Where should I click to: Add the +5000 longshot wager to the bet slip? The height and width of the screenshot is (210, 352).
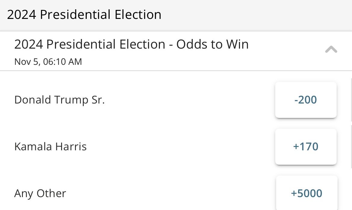307,193
